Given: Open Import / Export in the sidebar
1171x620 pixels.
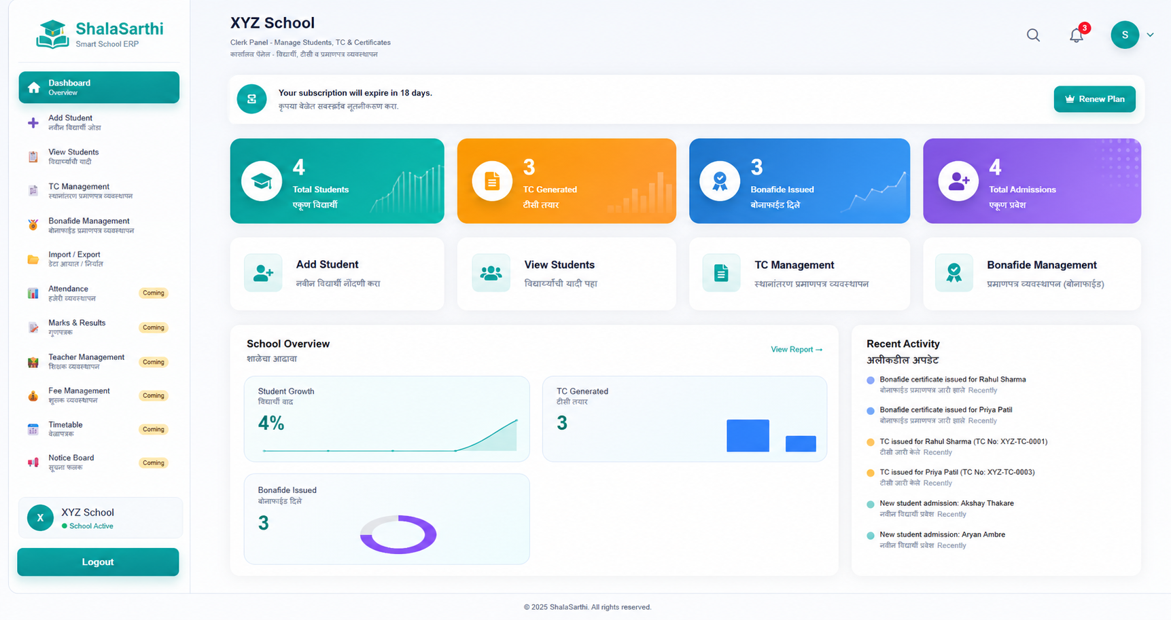Looking at the screenshot, I should click(x=99, y=259).
